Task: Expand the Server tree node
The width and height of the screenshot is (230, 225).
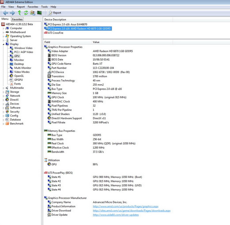Action: 3,40
